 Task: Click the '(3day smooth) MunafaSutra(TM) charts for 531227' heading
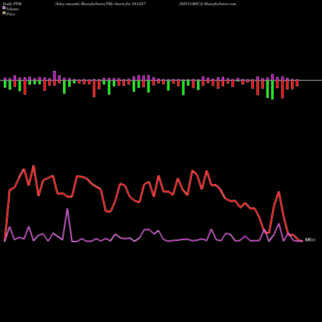tap(100, 4)
